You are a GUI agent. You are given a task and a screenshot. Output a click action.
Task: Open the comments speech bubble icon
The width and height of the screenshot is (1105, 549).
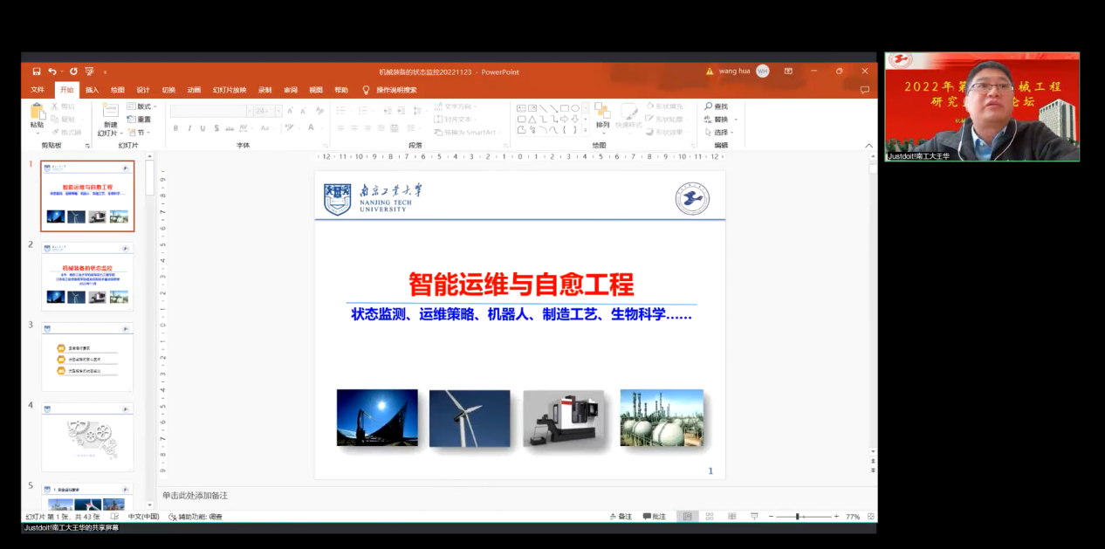[864, 90]
